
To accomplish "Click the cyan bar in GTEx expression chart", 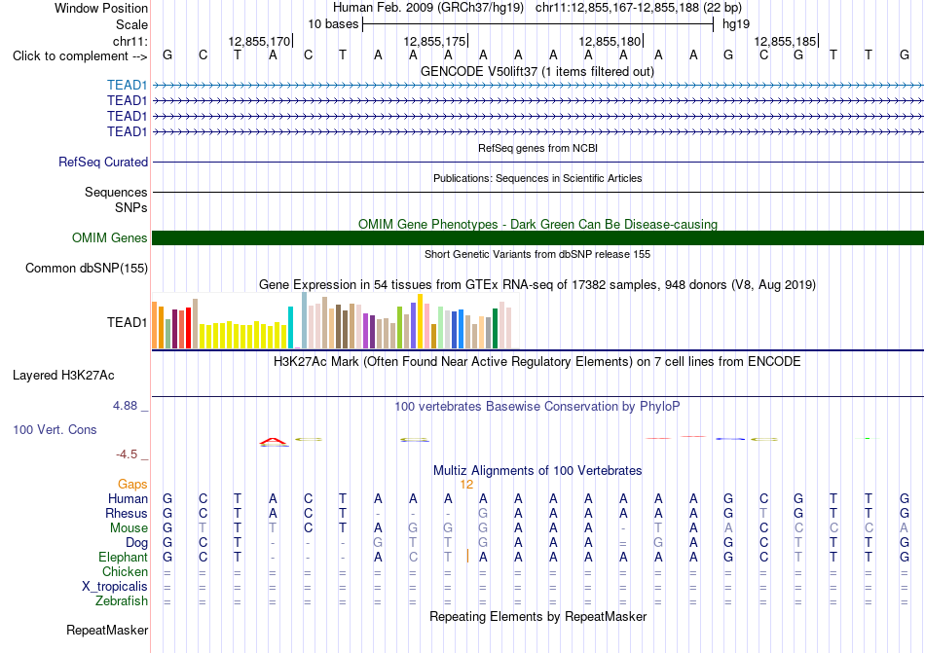I will pyautogui.click(x=290, y=328).
